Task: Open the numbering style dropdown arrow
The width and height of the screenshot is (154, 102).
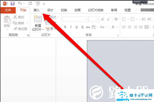Action: point(137,19)
